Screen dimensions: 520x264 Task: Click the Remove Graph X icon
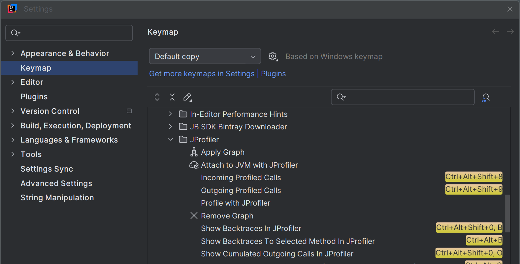[x=194, y=216]
